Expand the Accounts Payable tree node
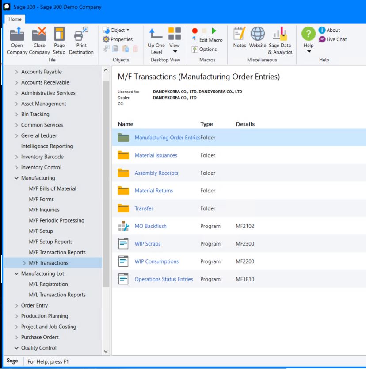Image resolution: width=366 pixels, height=369 pixels. (16, 72)
